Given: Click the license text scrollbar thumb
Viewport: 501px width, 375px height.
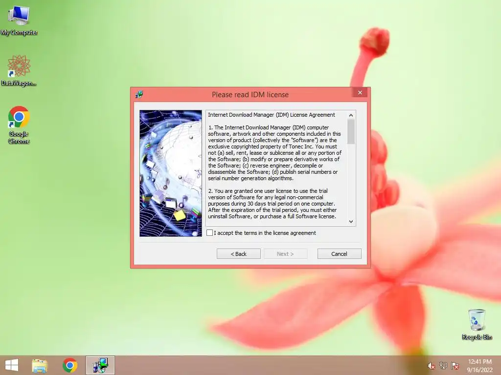Looking at the screenshot, I should tap(351, 132).
